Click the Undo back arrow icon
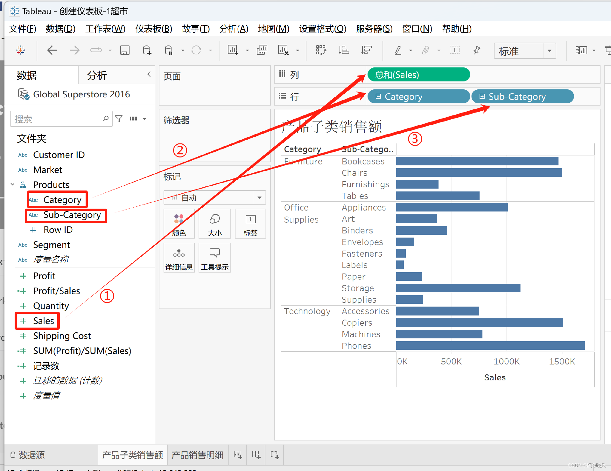The image size is (611, 471). (52, 50)
